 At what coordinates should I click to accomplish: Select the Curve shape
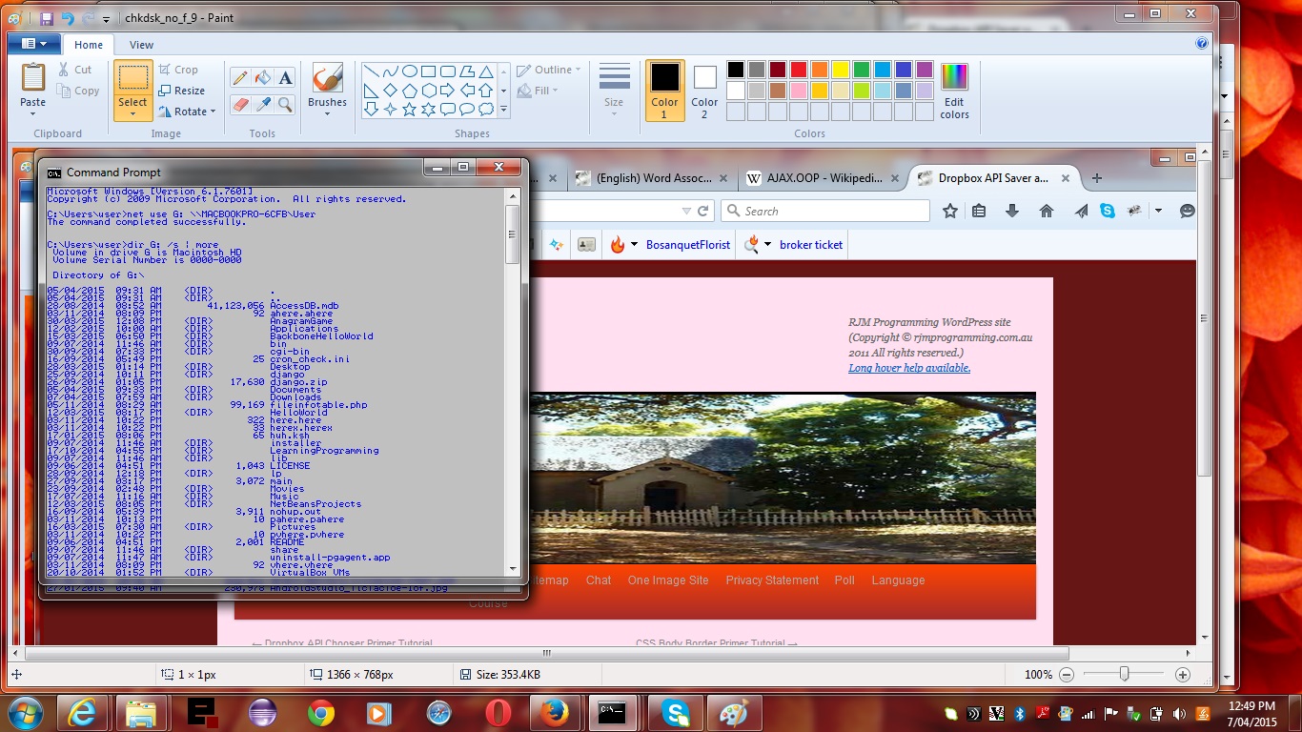tap(390, 71)
